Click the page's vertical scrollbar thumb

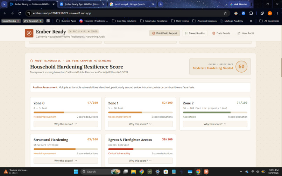pos(281,67)
